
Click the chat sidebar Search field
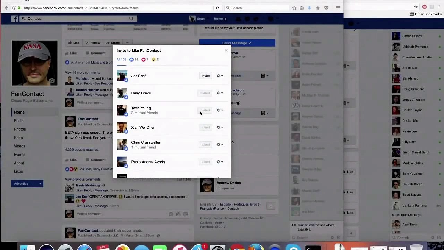coord(413,238)
